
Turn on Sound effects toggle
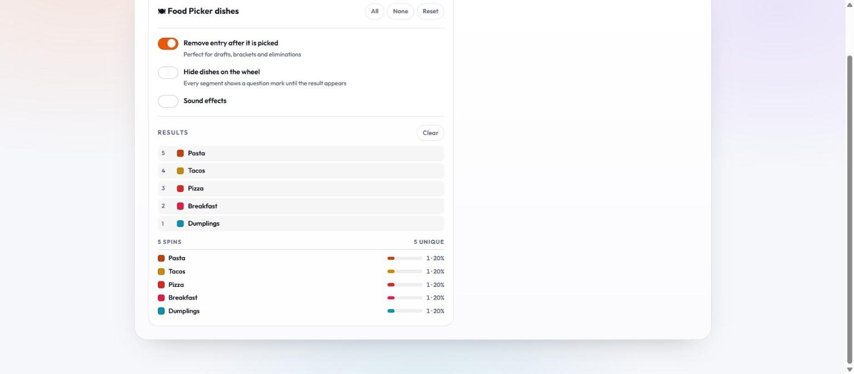point(168,101)
